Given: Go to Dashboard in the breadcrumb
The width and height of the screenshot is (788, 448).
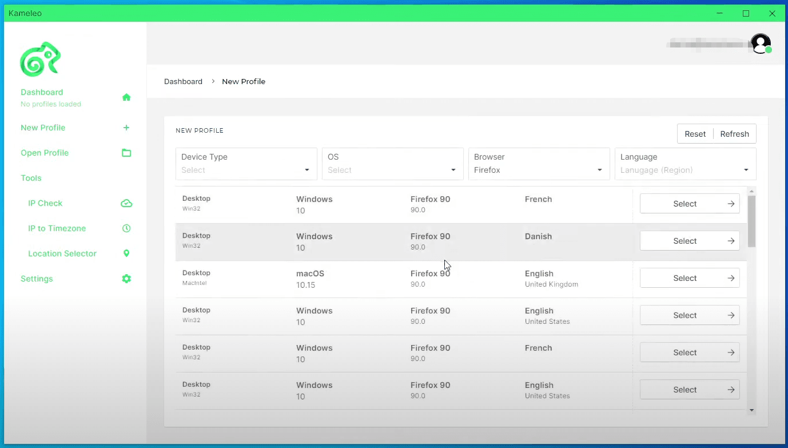Looking at the screenshot, I should 183,81.
